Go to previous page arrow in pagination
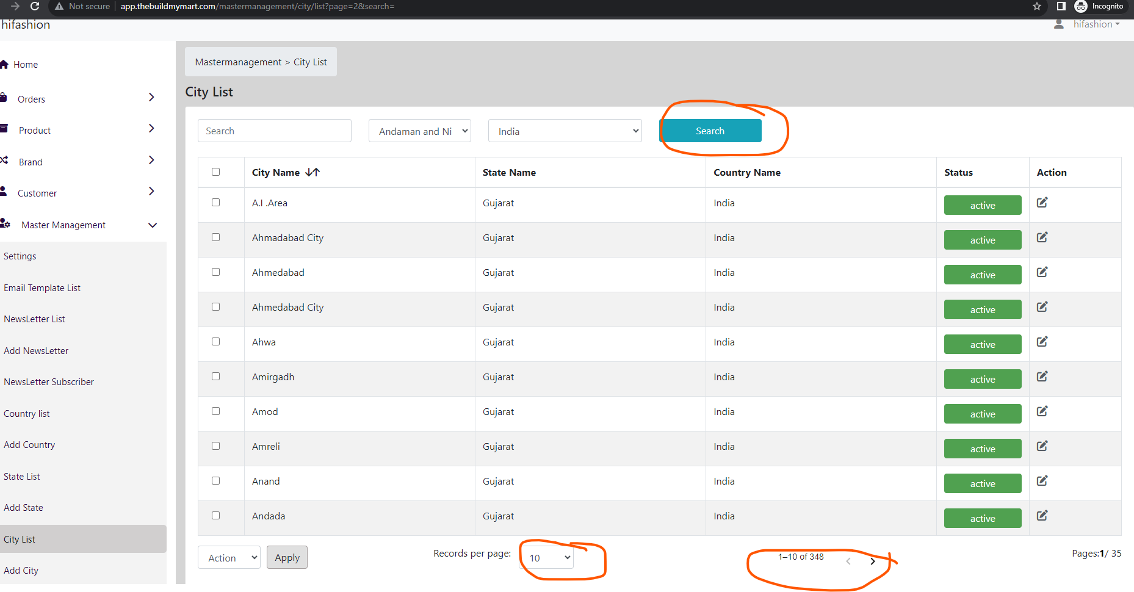The width and height of the screenshot is (1134, 592). point(848,561)
